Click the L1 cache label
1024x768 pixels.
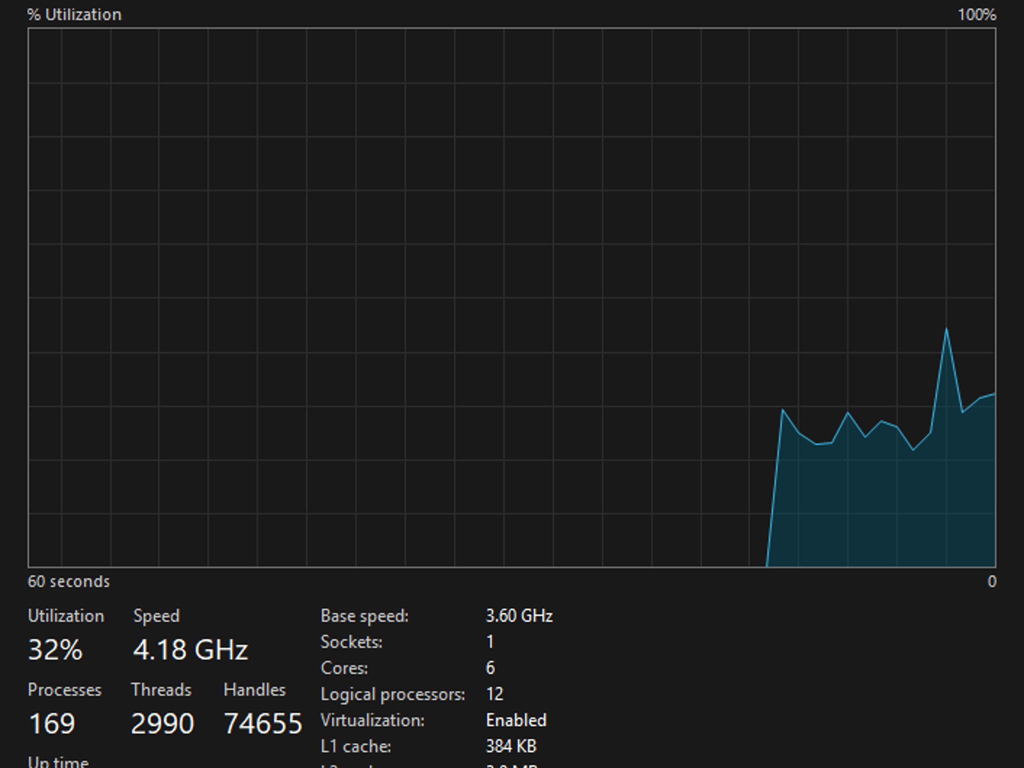pyautogui.click(x=356, y=746)
